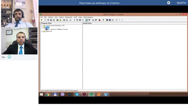188x105 pixels.
Task: Open Chrome from the taskbar
Action: (x=48, y=94)
